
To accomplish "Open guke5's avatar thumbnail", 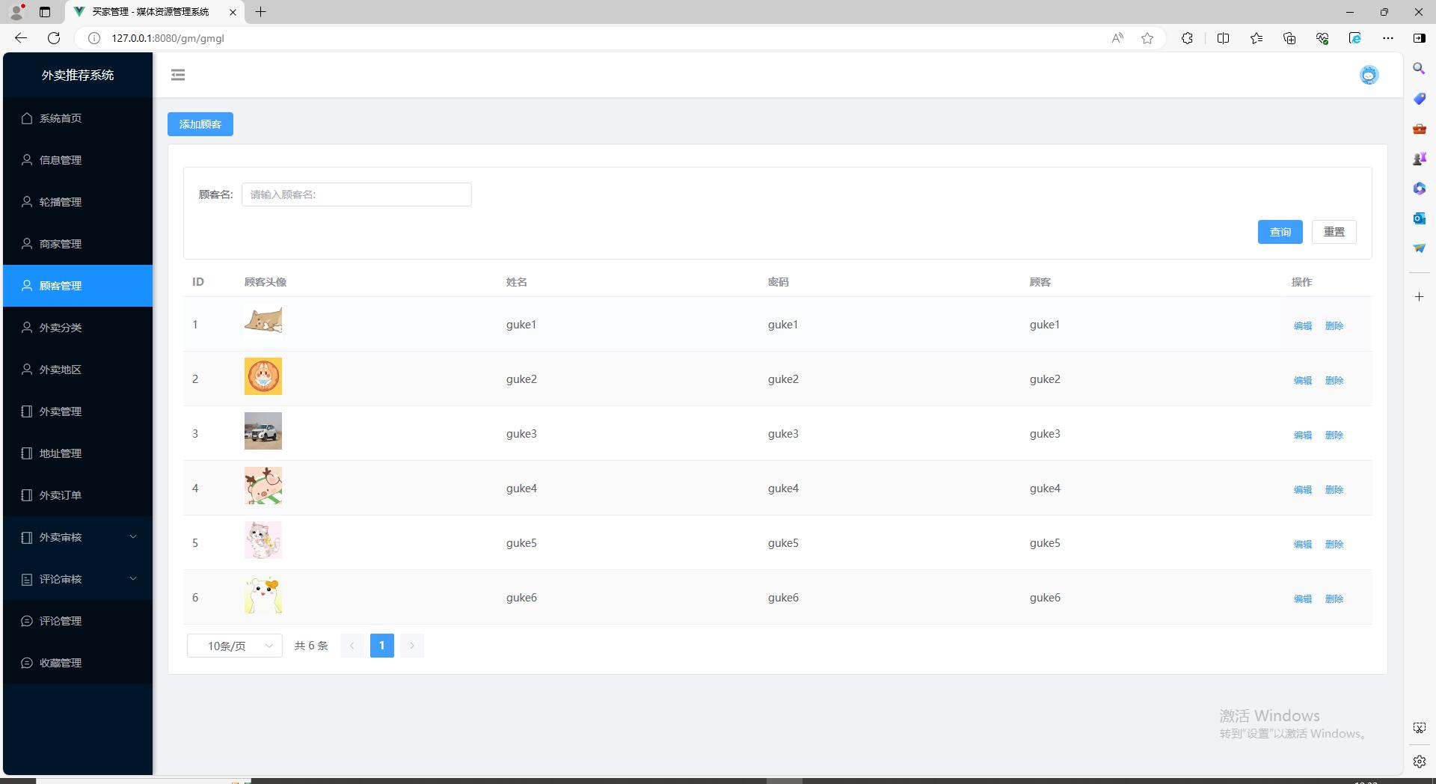I will (263, 540).
